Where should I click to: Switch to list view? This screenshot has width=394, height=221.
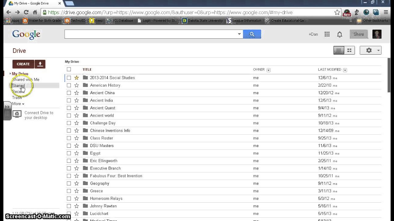339,50
